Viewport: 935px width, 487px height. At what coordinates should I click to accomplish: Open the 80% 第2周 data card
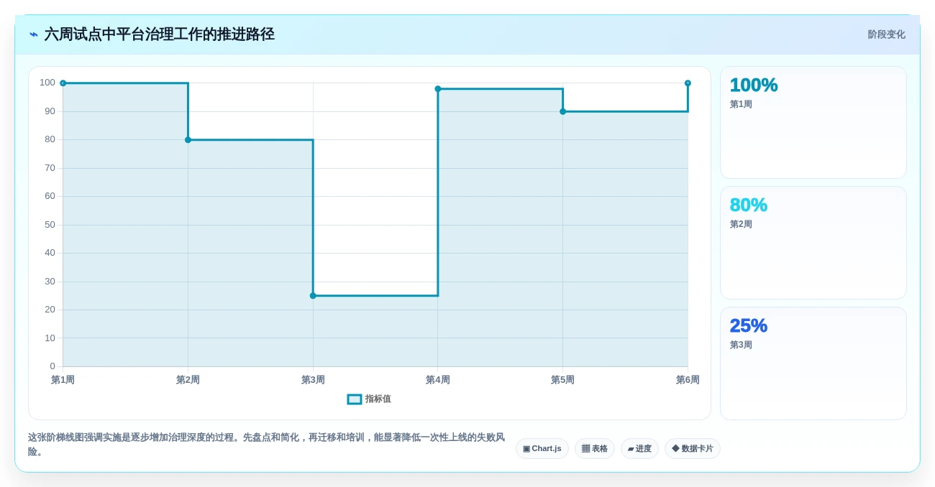pos(813,243)
